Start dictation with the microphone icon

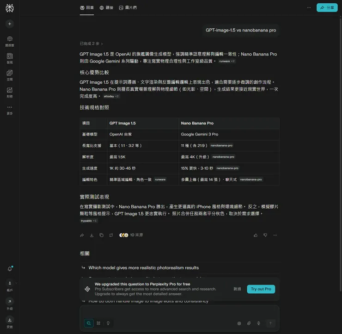(258, 323)
